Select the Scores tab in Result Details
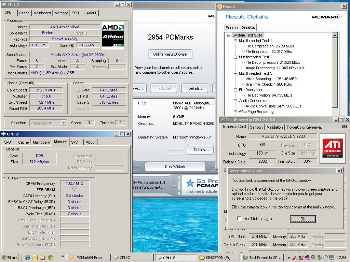The image size is (350, 262). [x=231, y=28]
